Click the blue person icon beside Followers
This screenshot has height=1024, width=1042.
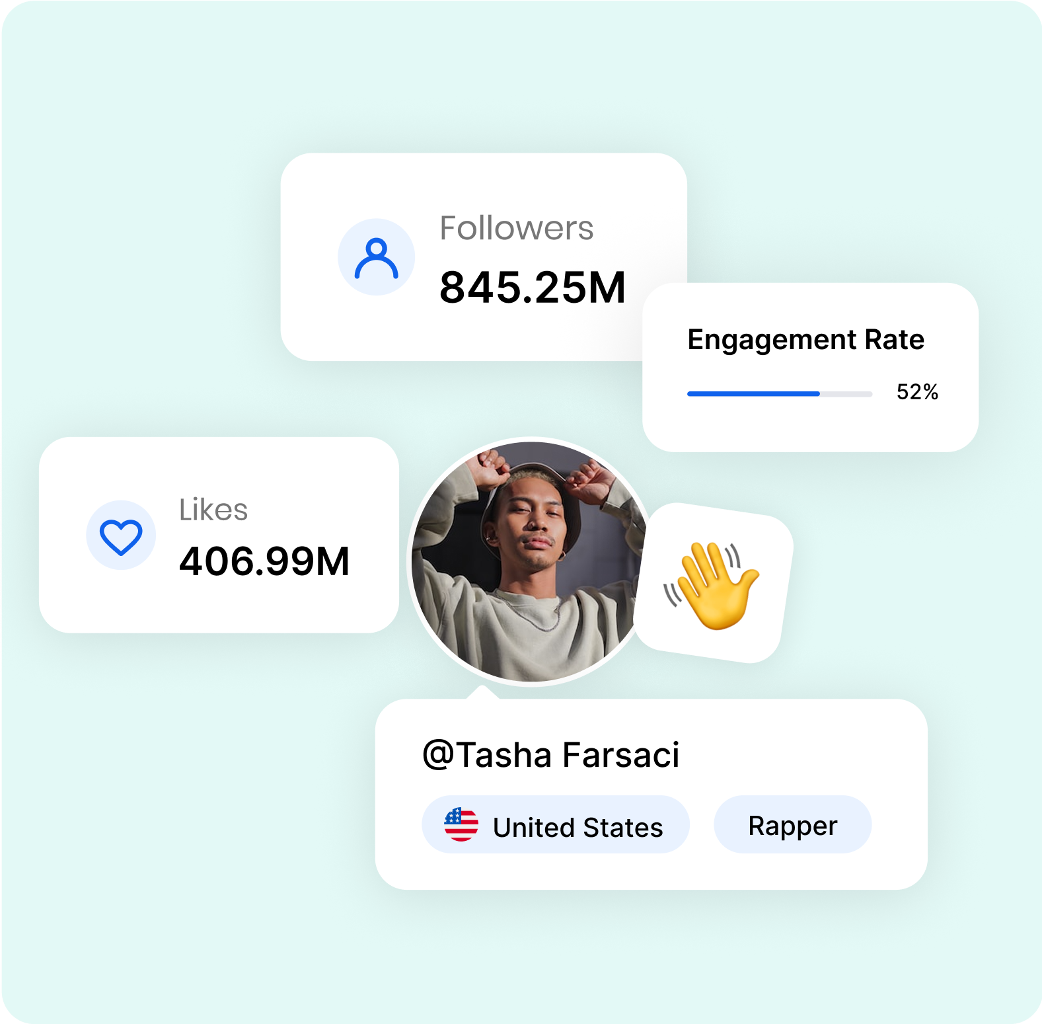coord(376,258)
